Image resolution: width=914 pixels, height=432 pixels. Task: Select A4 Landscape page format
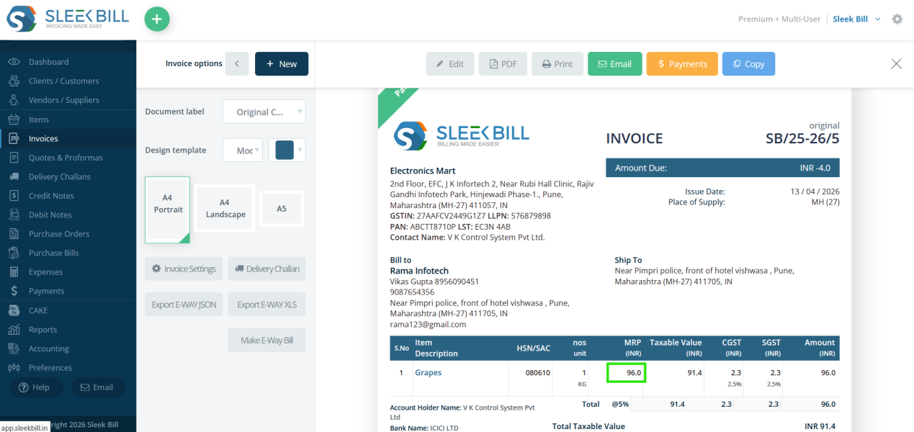[x=225, y=209]
